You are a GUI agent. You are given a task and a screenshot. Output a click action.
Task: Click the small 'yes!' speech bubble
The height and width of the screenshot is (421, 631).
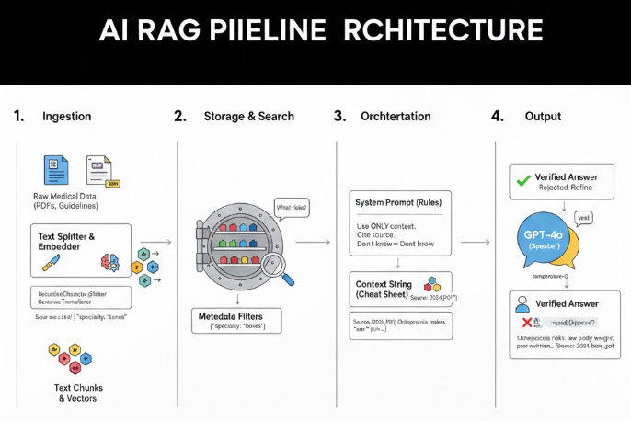pyautogui.click(x=583, y=219)
